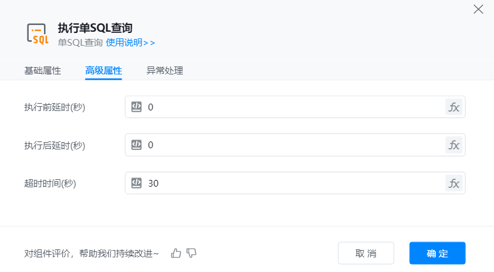Focus the 执行前延时(秒) input field
The image size is (494, 272).
293,107
